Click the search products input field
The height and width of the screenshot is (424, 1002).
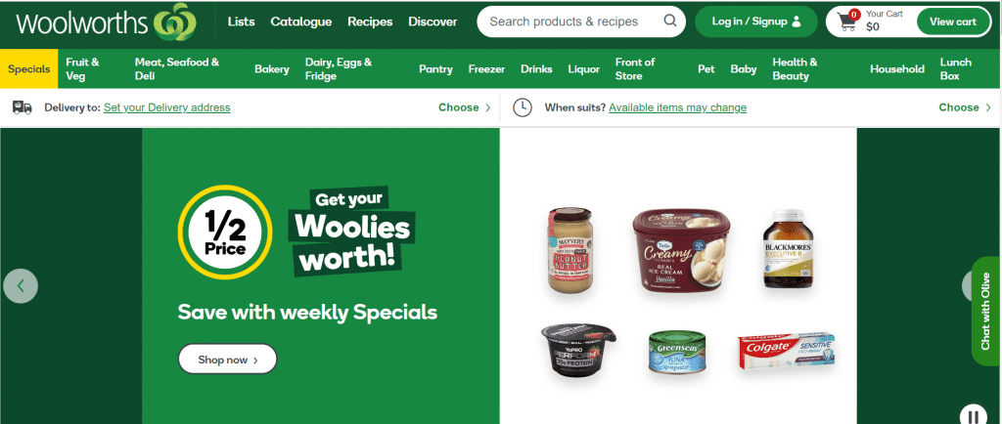pyautogui.click(x=572, y=21)
